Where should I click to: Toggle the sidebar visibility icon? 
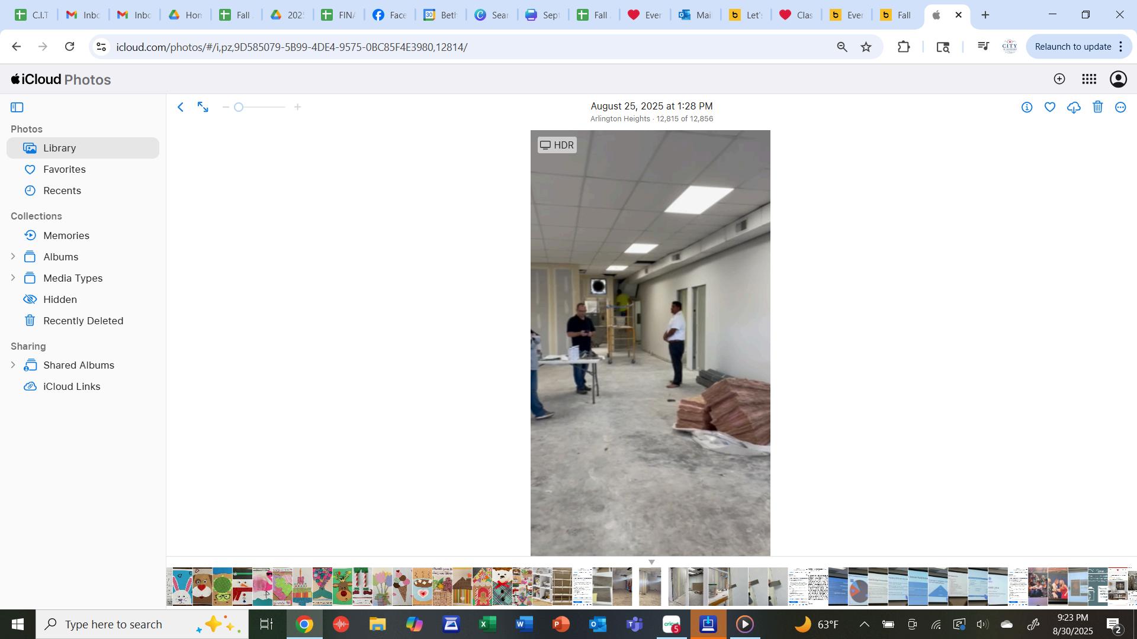click(x=17, y=107)
